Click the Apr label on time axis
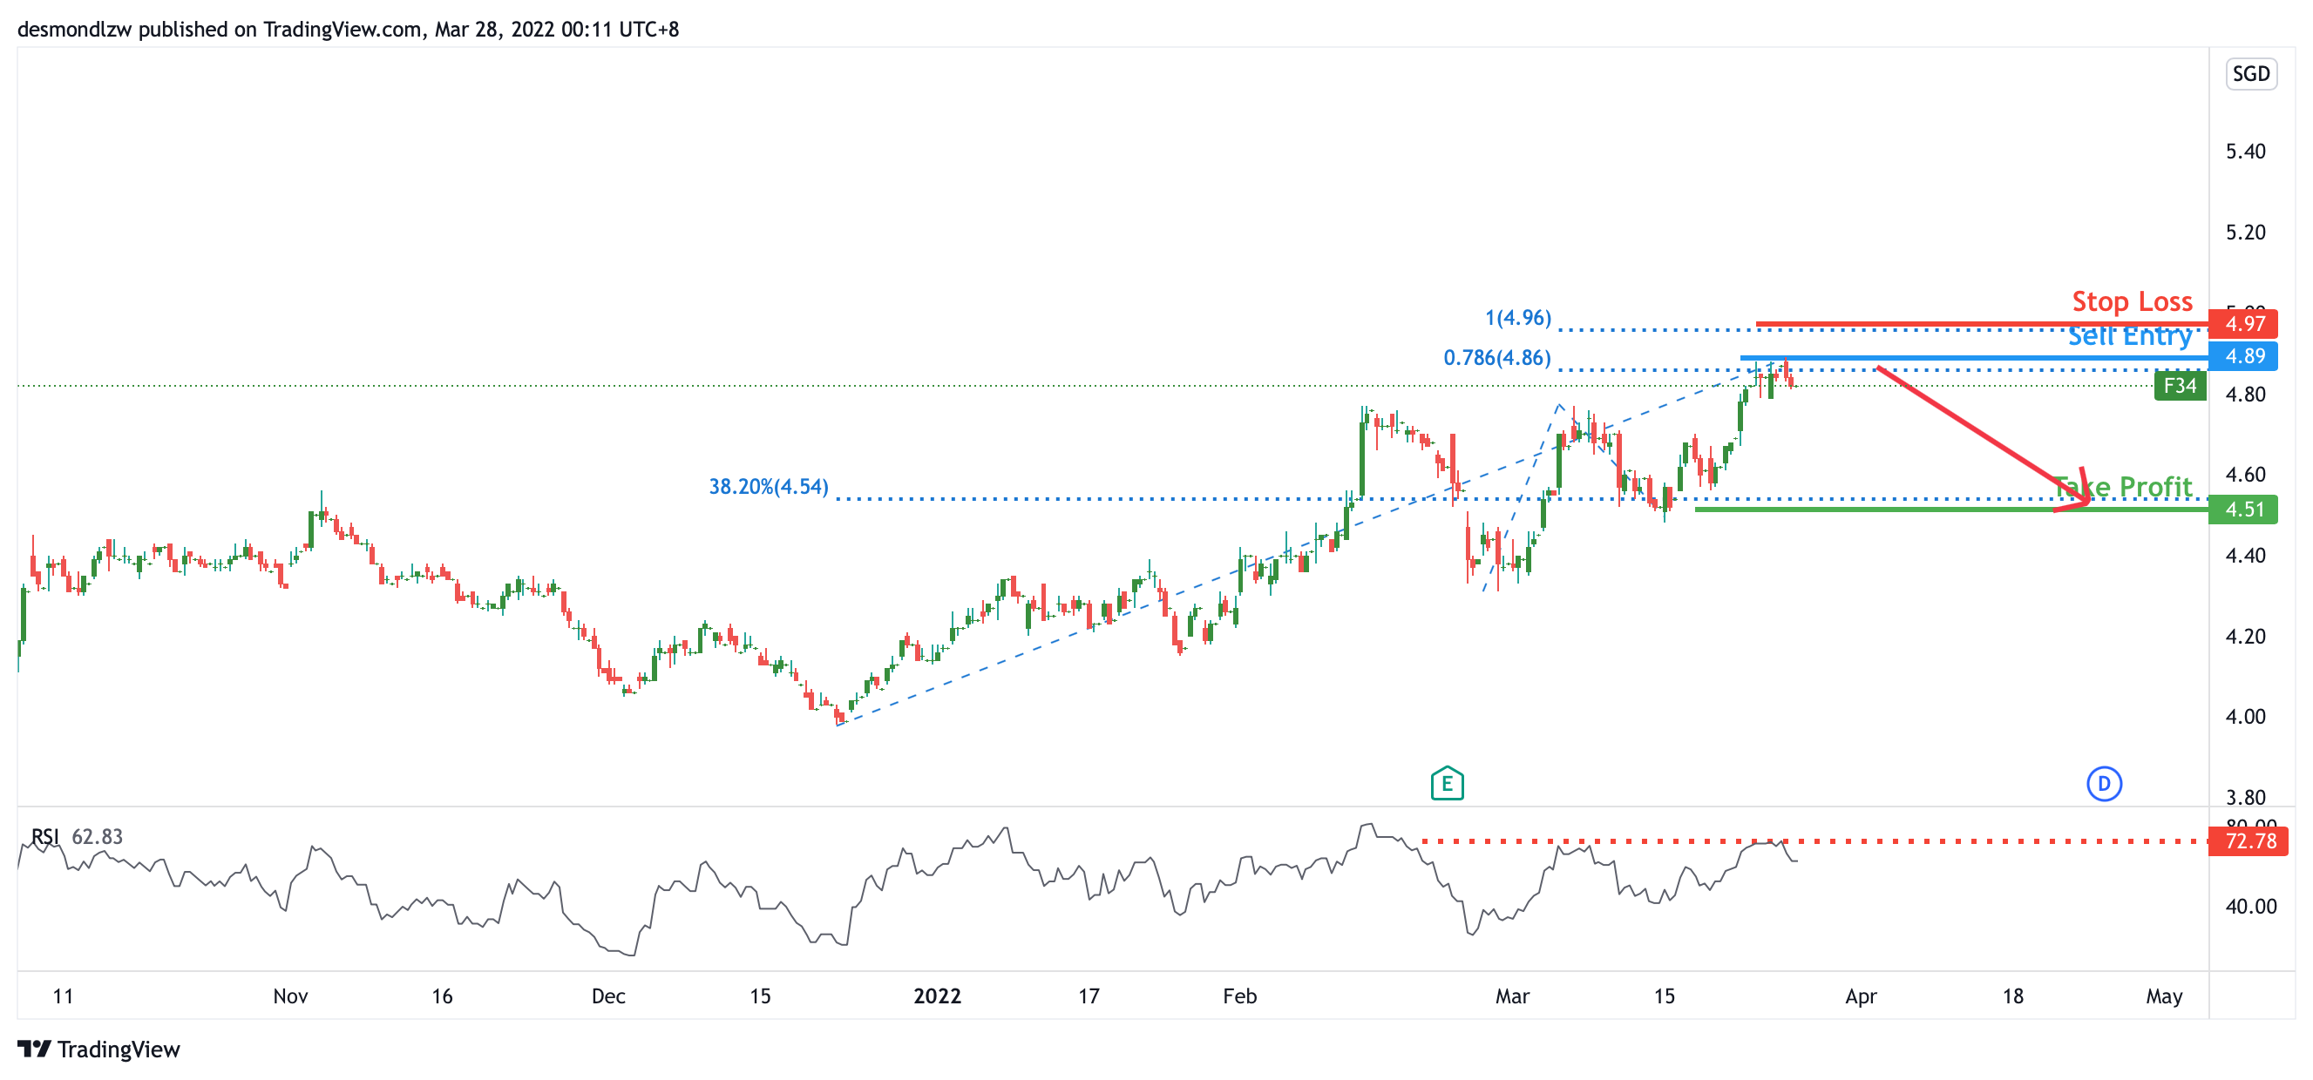This screenshot has width=2313, height=1080. (x=1861, y=996)
